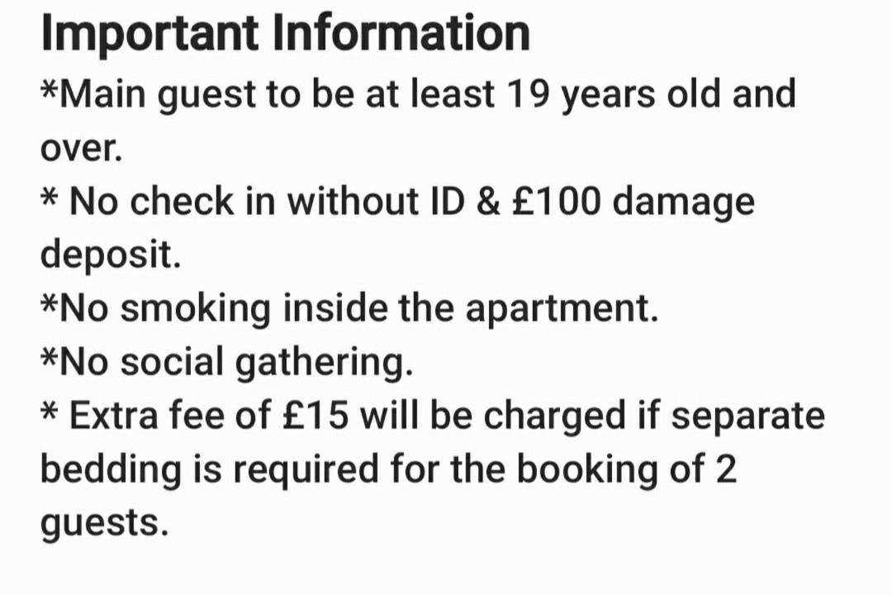Click the word 'guests.' at the bottom
Image resolution: width=892 pixels, height=595 pixels.
click(105, 522)
